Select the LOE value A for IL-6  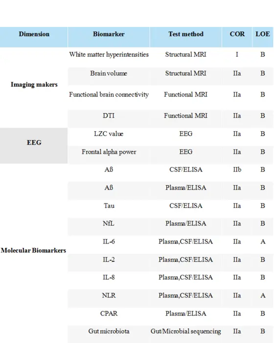click(x=263, y=245)
